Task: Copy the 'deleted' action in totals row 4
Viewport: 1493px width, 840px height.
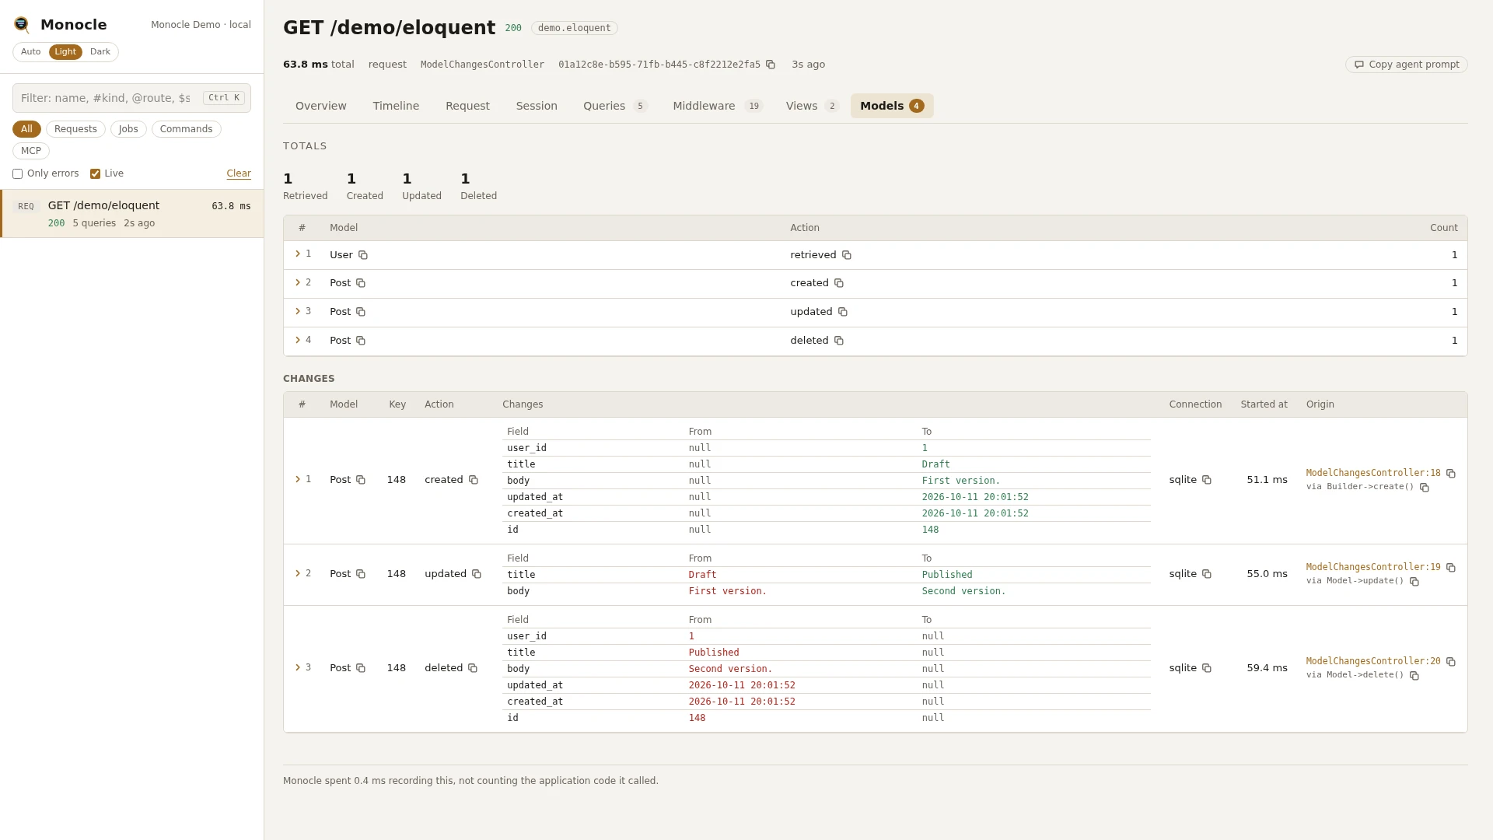Action: click(839, 341)
